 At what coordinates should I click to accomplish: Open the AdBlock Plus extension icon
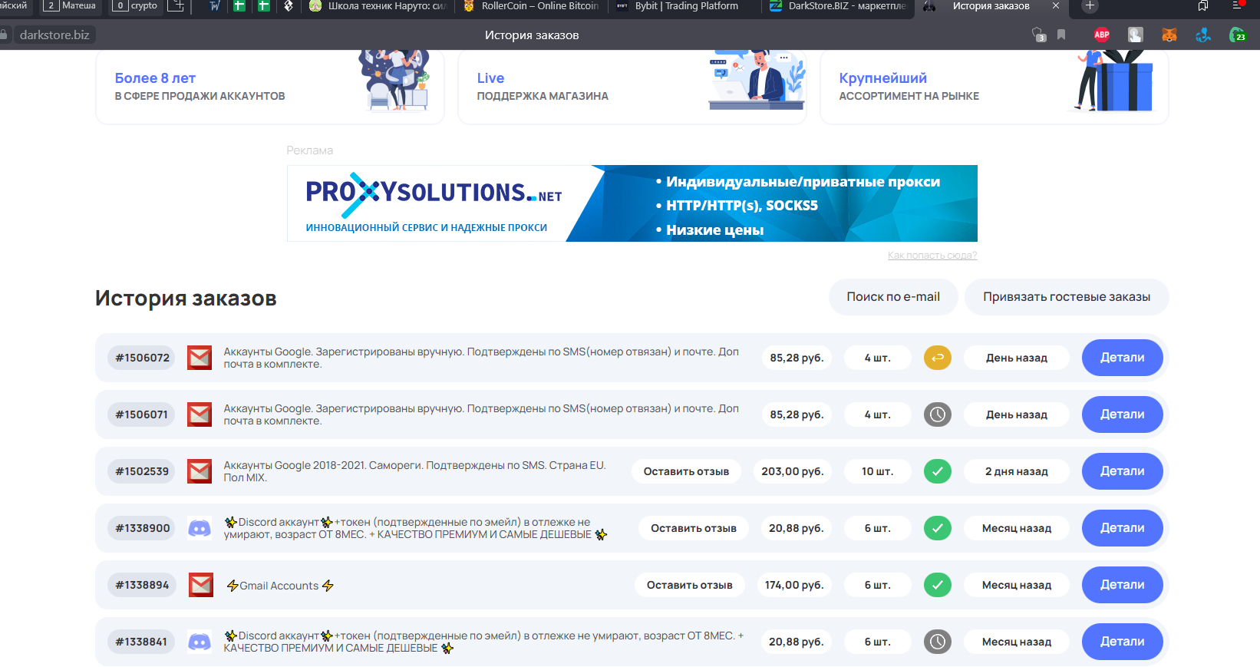tap(1102, 35)
